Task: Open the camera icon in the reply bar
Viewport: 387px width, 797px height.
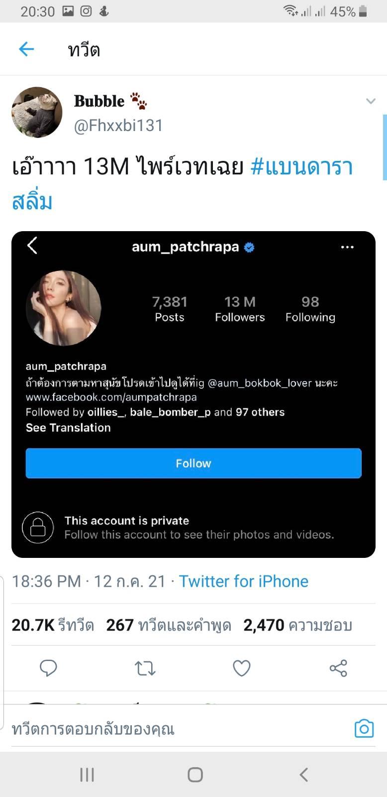Action: tap(364, 729)
